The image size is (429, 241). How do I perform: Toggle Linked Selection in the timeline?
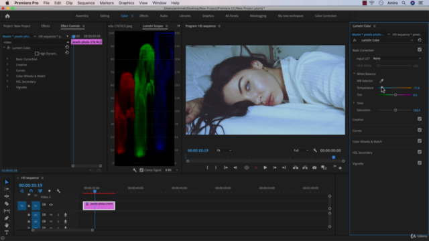tap(40, 191)
